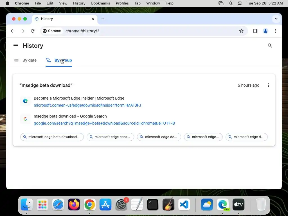Open the Tab menu
This screenshot has height=216, width=288.
coord(137,3)
